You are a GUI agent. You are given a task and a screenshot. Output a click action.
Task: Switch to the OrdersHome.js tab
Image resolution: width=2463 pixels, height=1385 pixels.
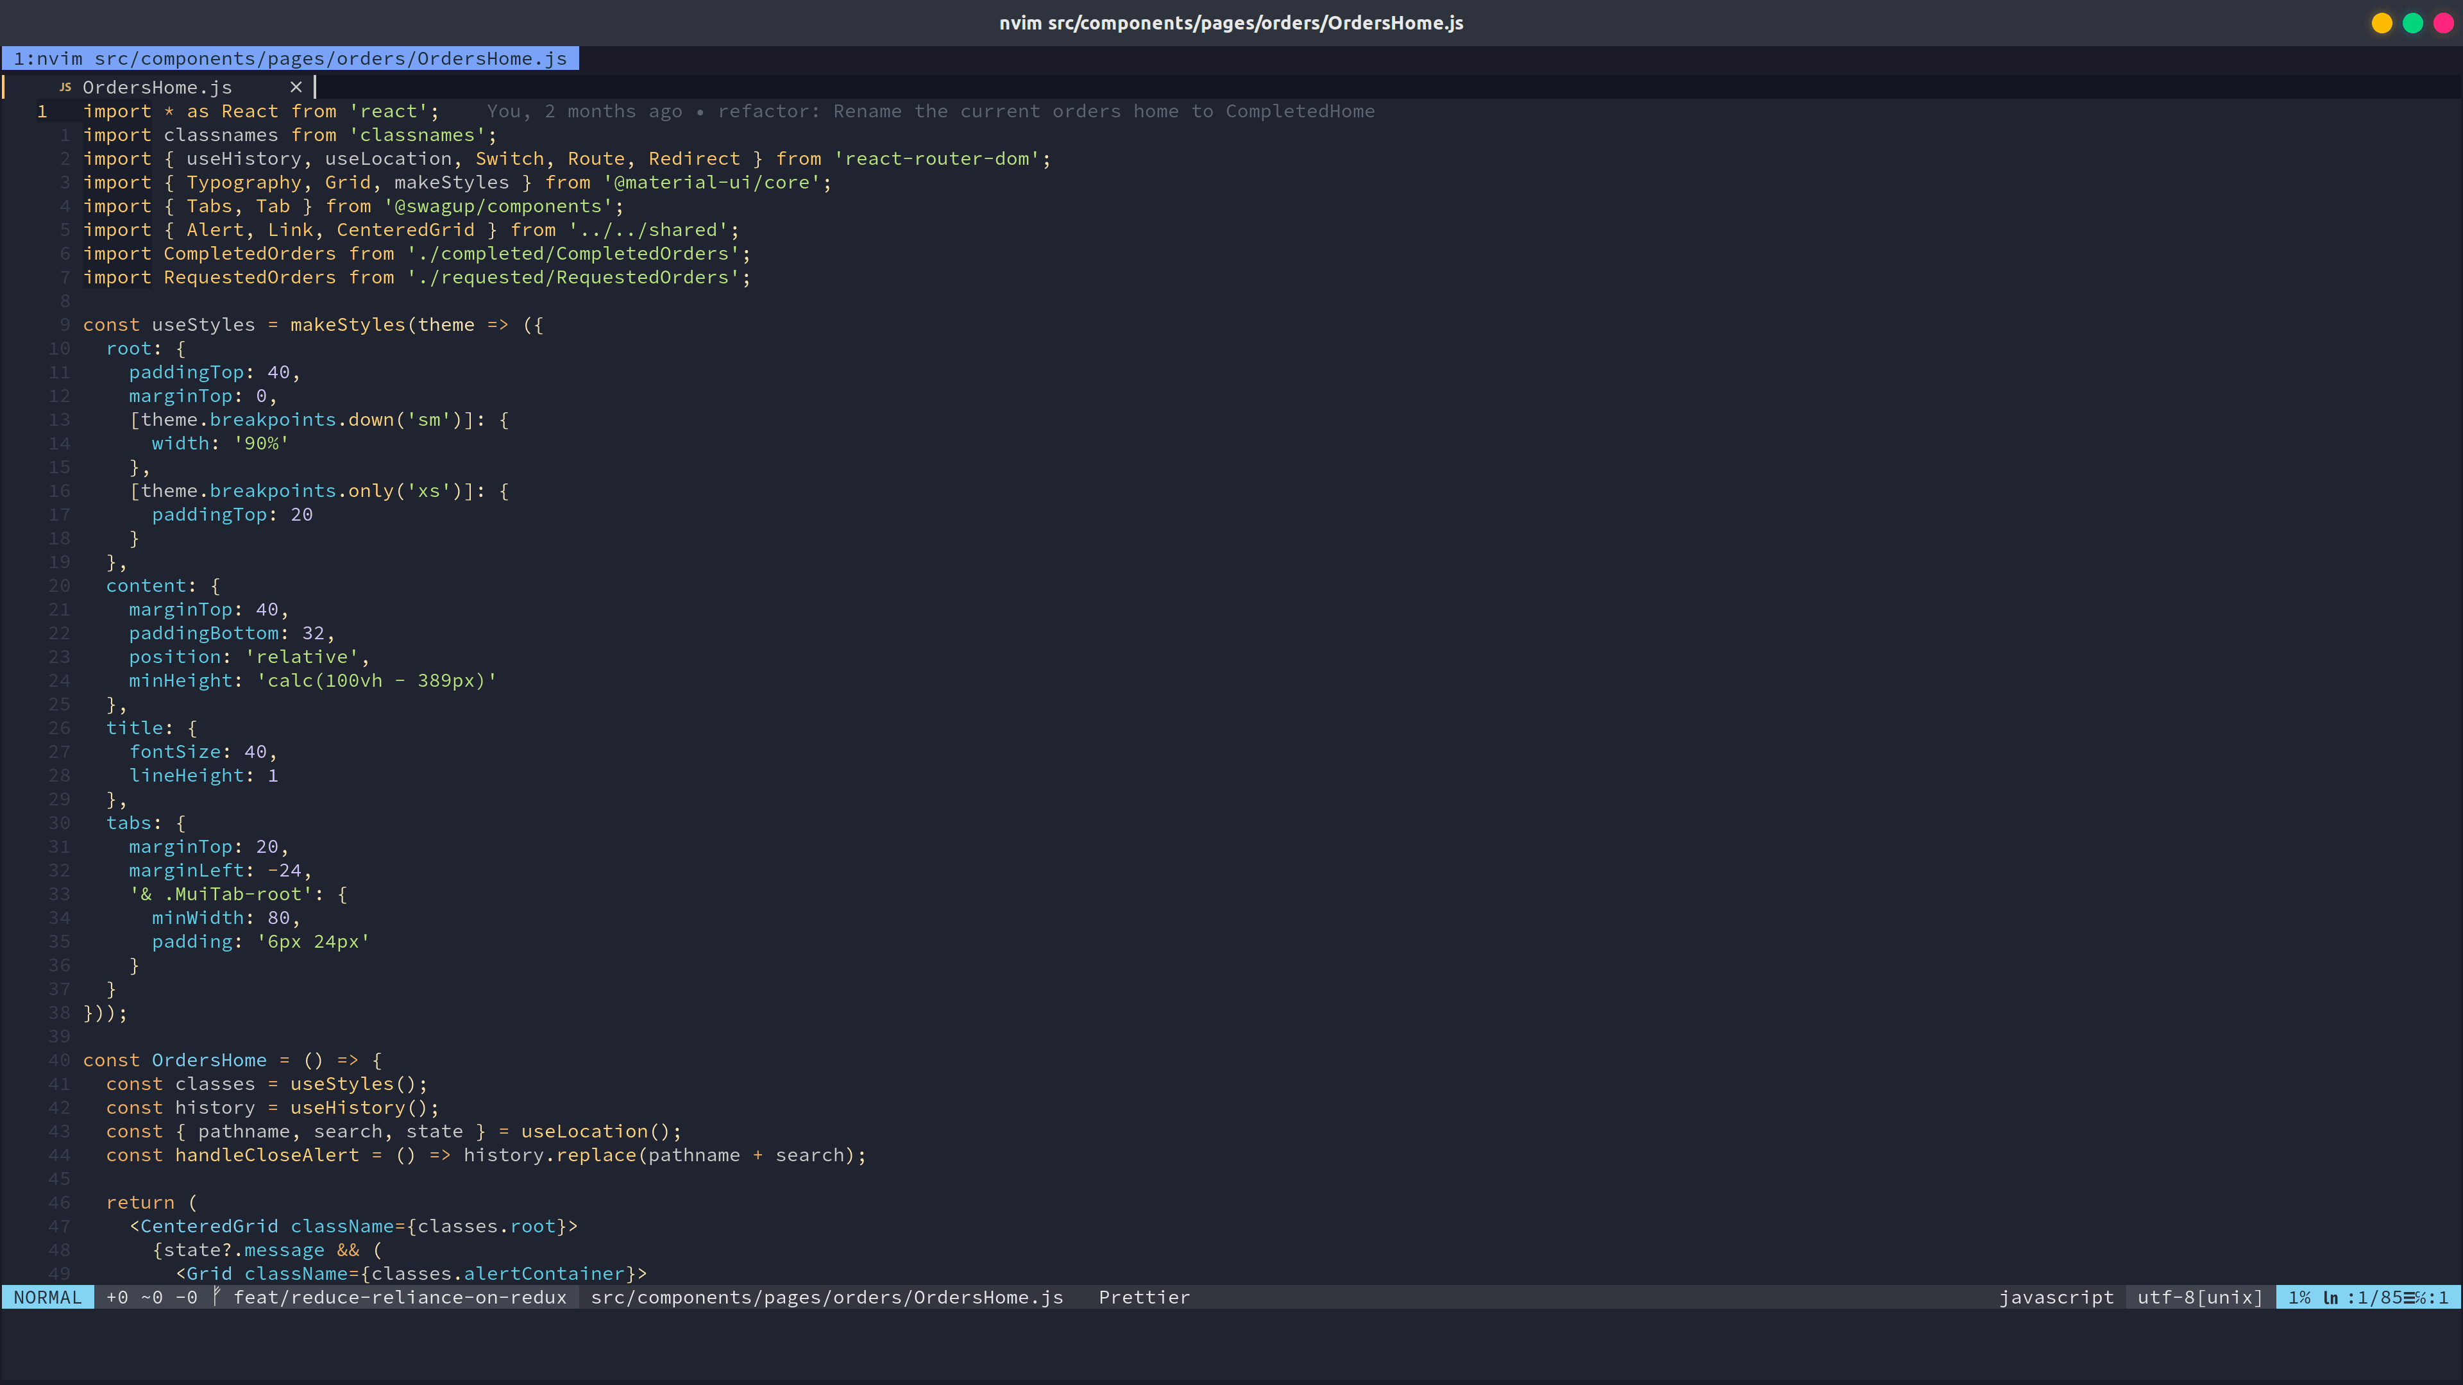(158, 87)
